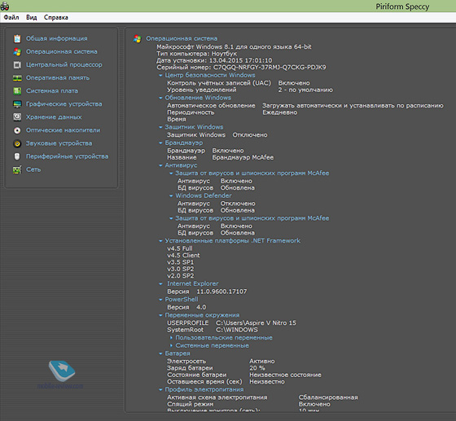Viewport: 456px width, 421px height.
Task: Click Активная схема электропитания row
Action: click(262, 397)
